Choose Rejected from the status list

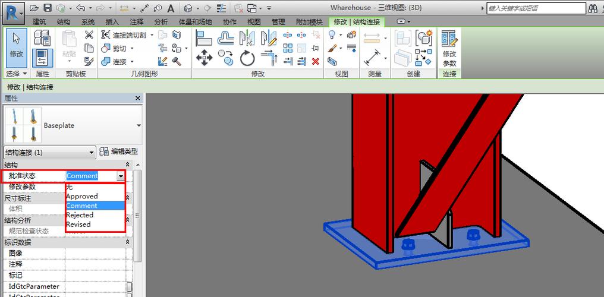pos(95,215)
